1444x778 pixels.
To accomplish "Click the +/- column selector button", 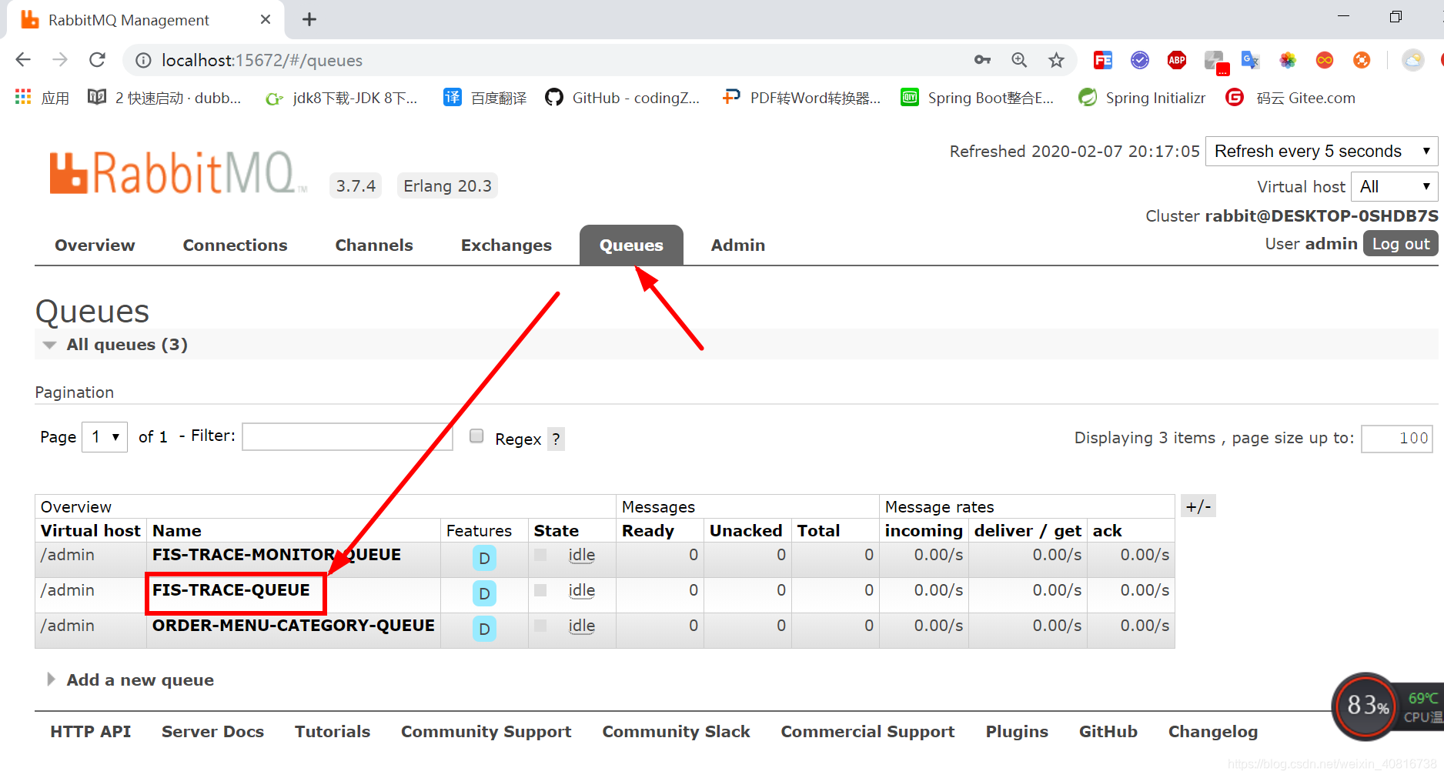I will 1198,506.
